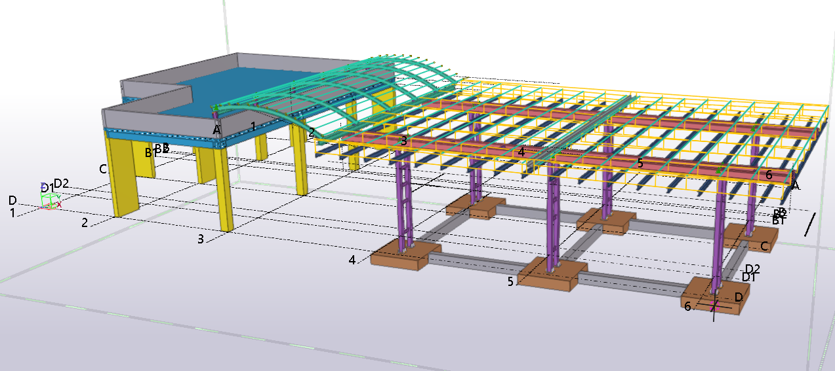
Task: Select the gray parapet wall on front edge
Action: click(146, 116)
